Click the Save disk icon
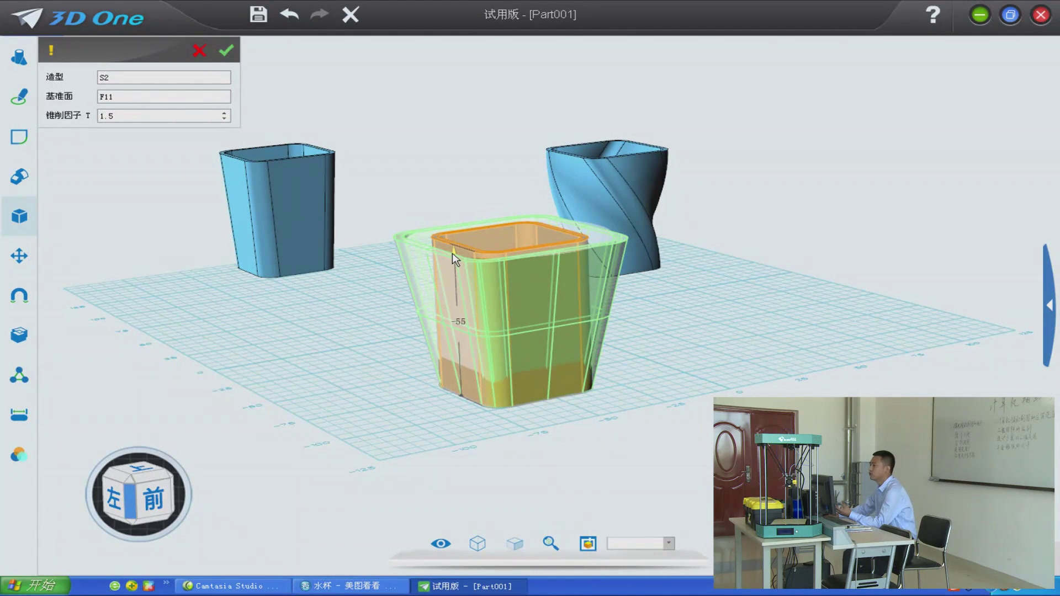The width and height of the screenshot is (1060, 596). point(258,14)
